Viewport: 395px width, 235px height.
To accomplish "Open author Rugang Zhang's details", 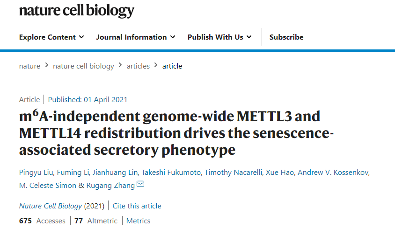I will click(110, 186).
